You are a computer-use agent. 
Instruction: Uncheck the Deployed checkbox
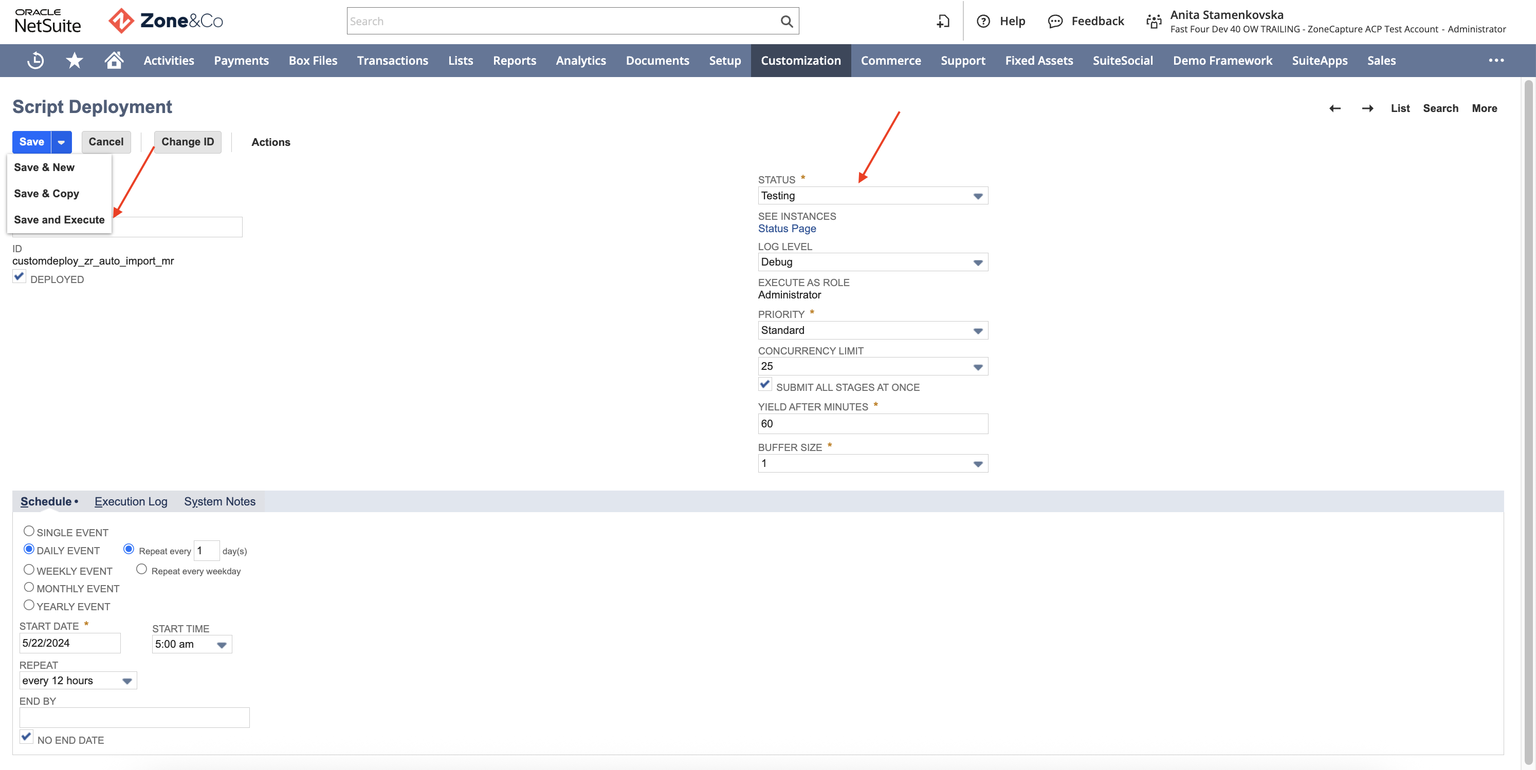(19, 276)
